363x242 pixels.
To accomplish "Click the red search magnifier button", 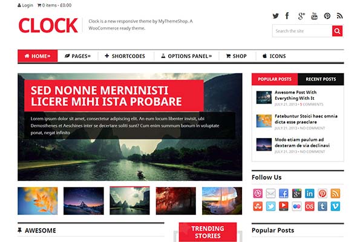I will (338, 31).
